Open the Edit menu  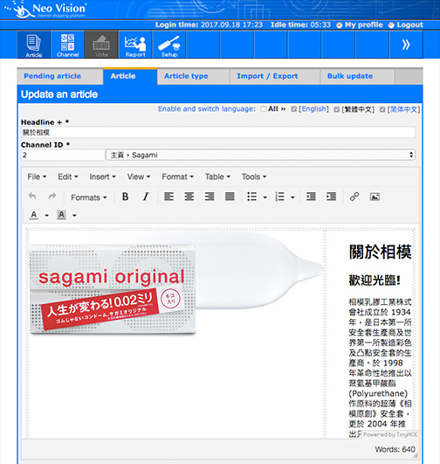coord(68,177)
